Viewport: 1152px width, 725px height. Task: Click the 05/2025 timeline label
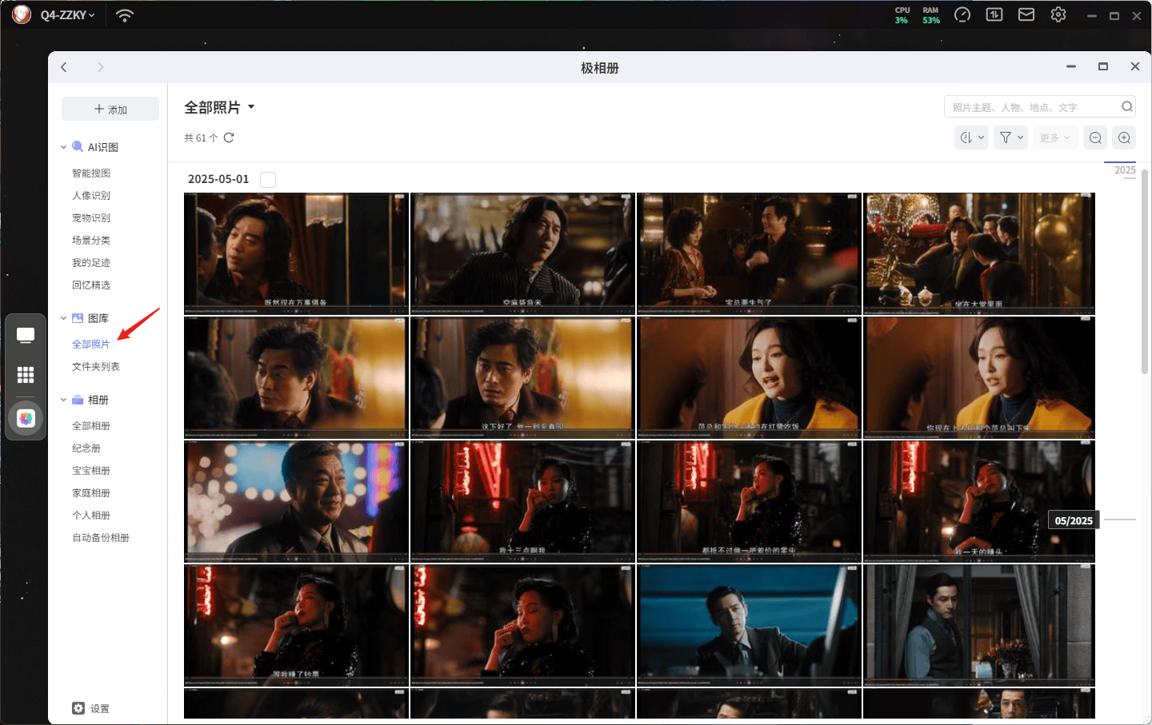[x=1074, y=520]
